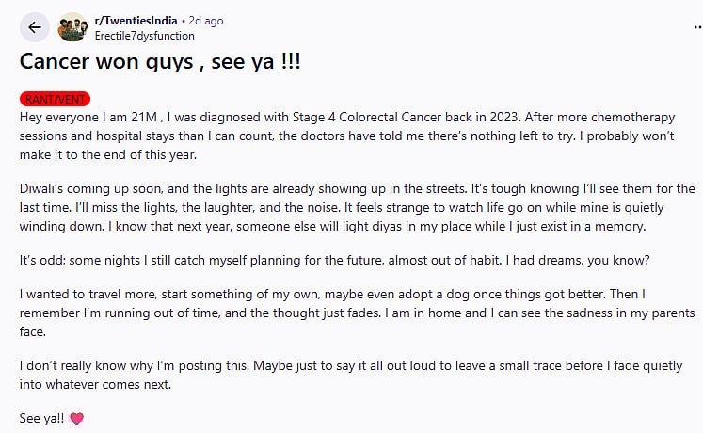
Task: Open the TwentiesIndia community avatar
Action: pos(72,28)
